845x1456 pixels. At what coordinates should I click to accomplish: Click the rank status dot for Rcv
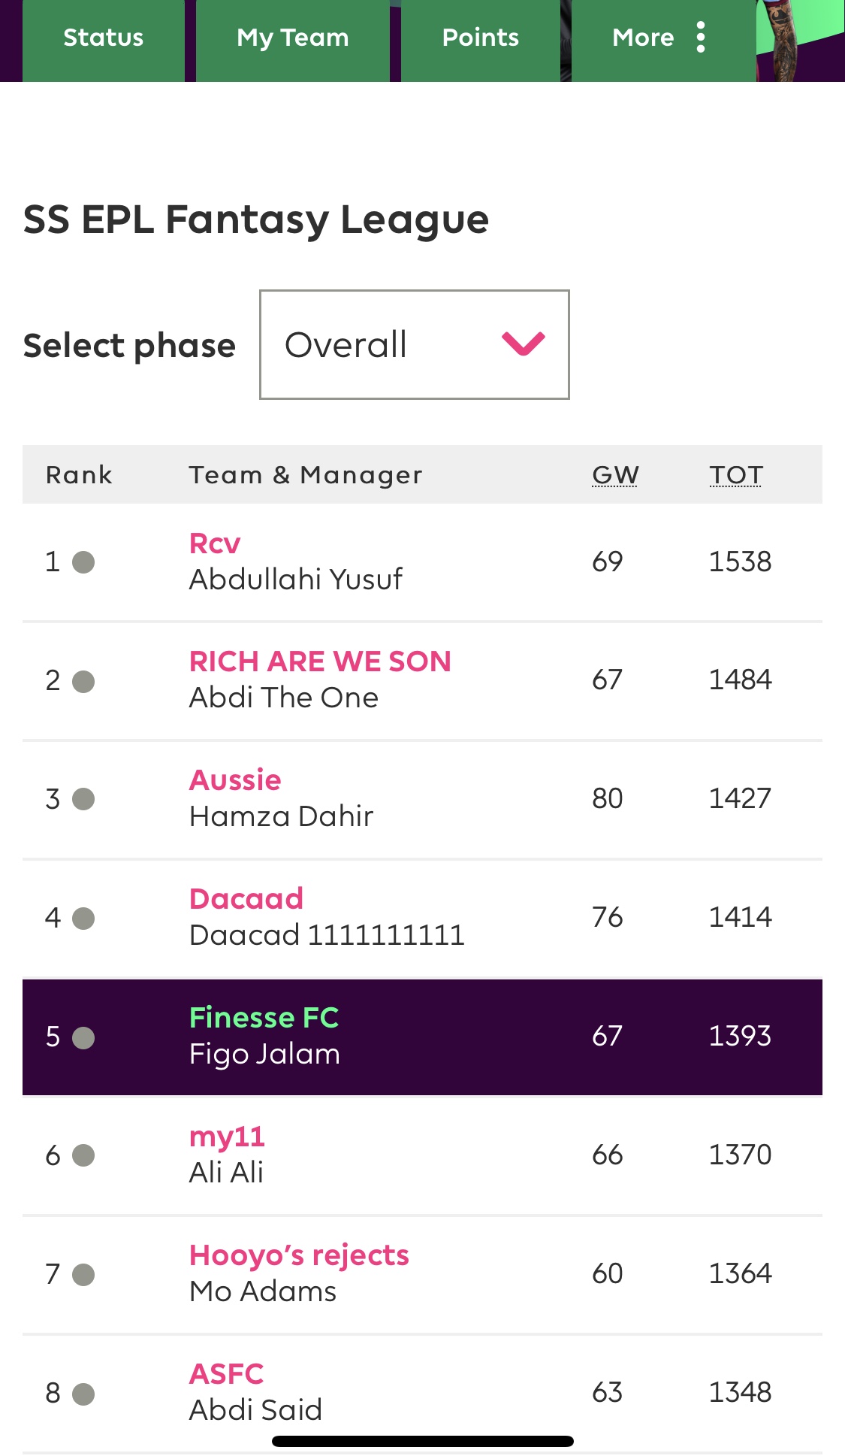(x=83, y=562)
